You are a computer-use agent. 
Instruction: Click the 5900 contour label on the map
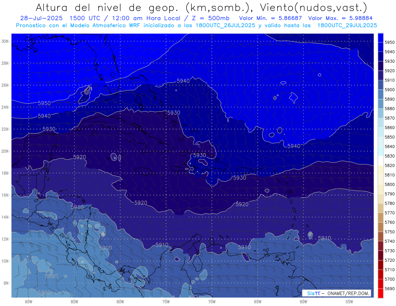105,248
